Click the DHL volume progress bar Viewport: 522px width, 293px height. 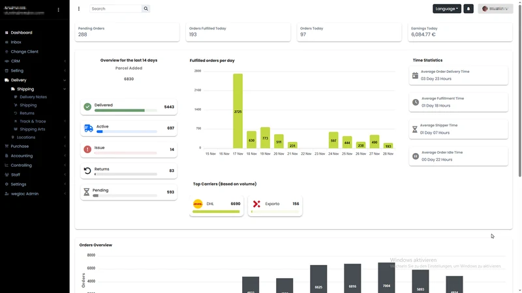point(216,212)
